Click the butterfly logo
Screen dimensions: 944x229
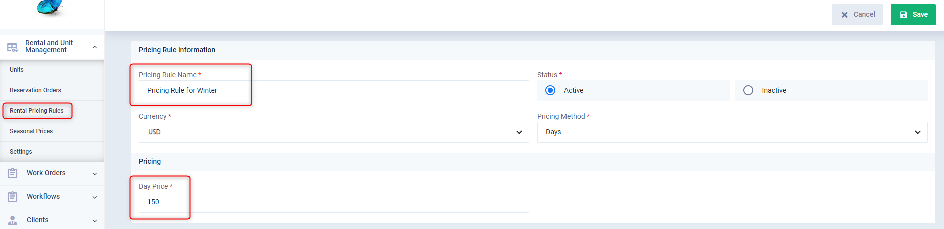point(51,8)
